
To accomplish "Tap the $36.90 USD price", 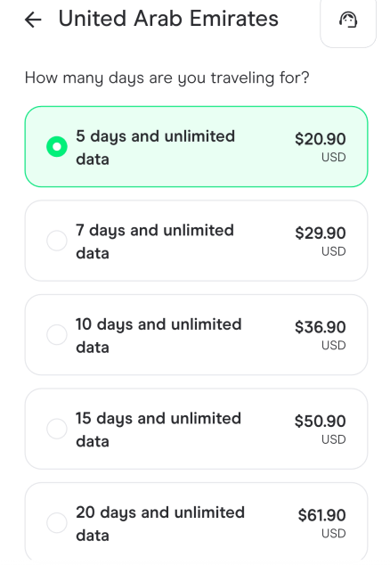I will 321,335.
